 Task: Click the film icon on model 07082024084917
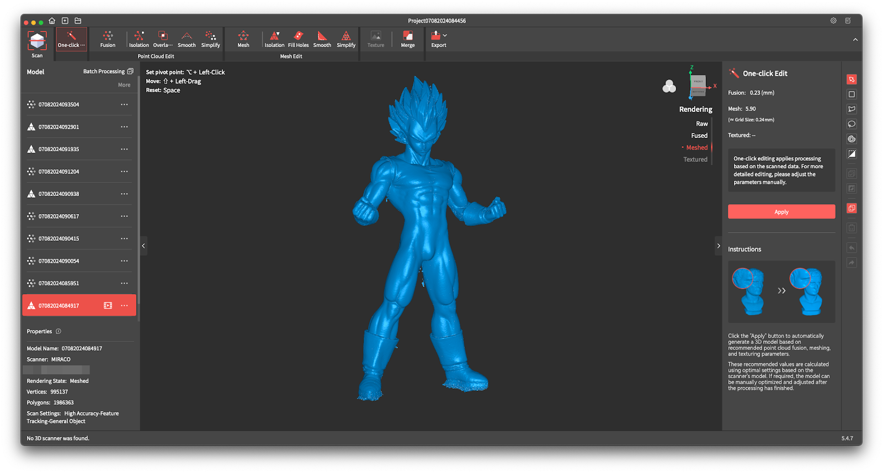[x=108, y=305]
